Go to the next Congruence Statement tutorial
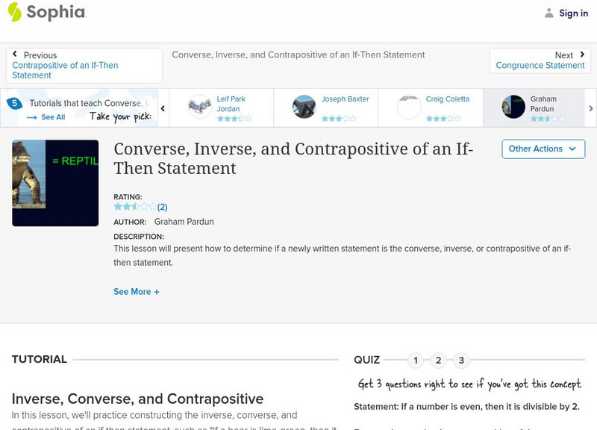 tap(540, 65)
